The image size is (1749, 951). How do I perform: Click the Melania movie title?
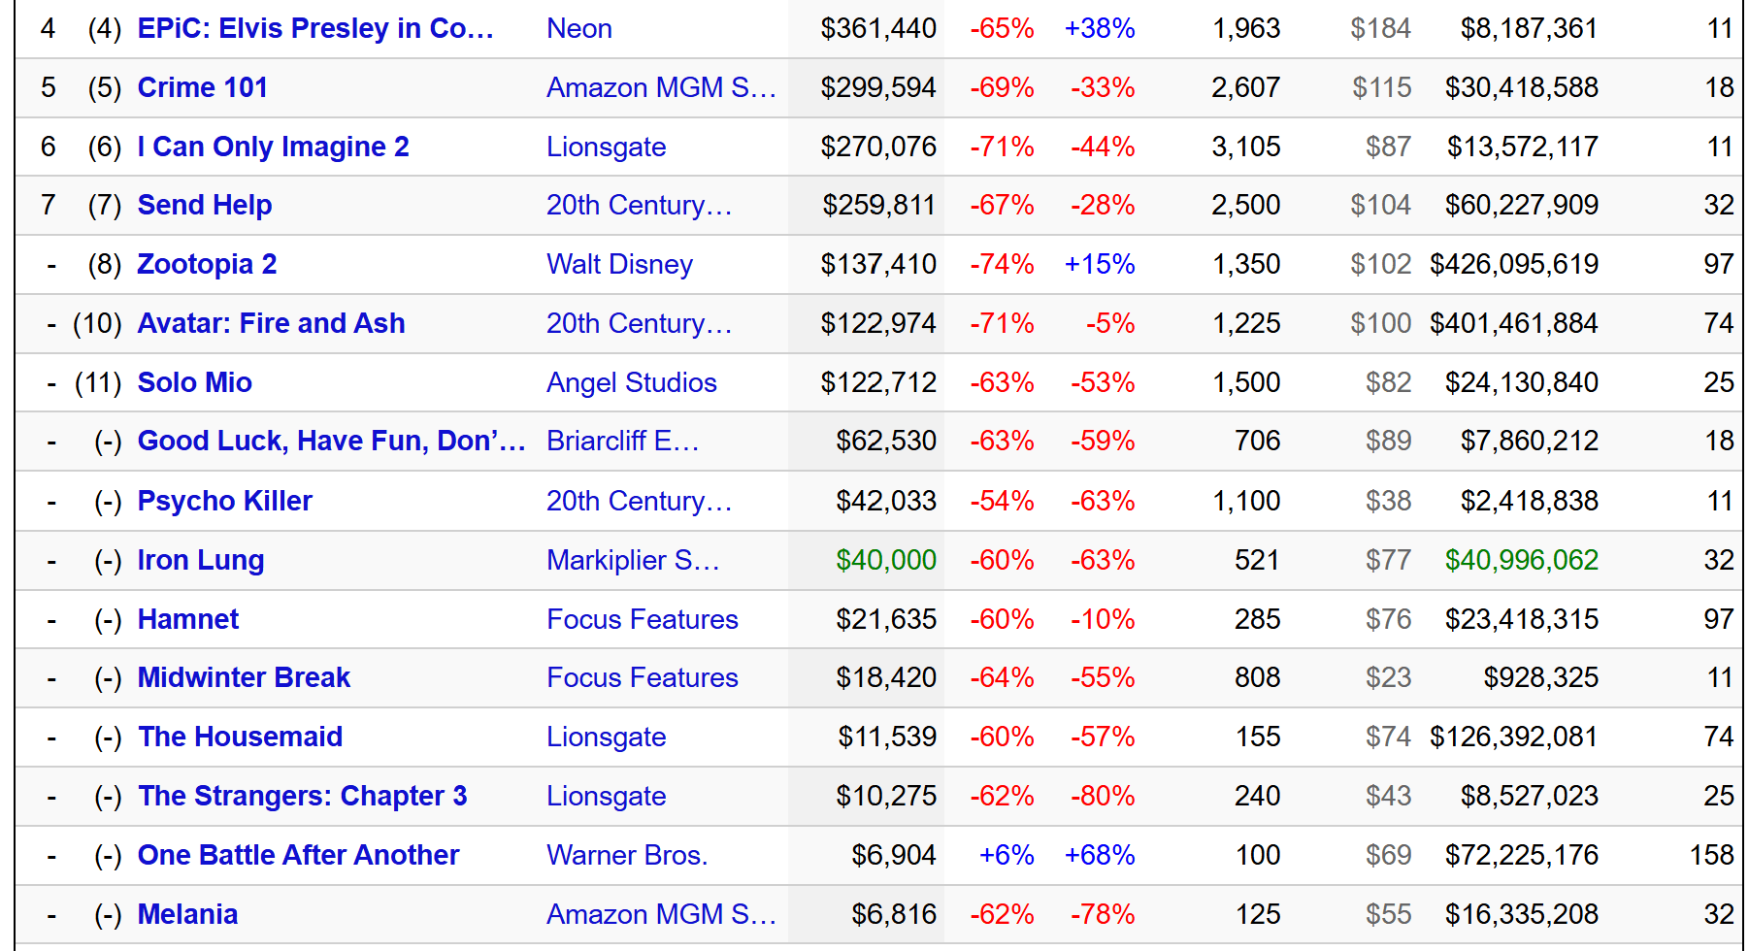(x=187, y=914)
